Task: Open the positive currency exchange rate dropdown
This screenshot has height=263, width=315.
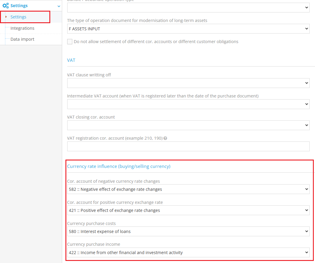Action: click(188, 210)
